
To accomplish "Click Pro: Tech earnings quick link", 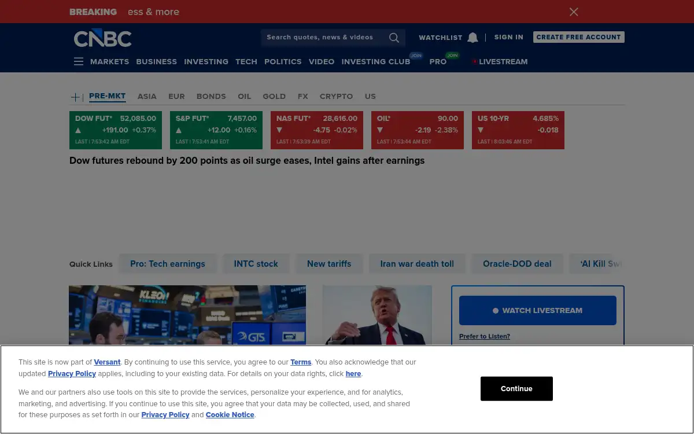I will (x=168, y=264).
